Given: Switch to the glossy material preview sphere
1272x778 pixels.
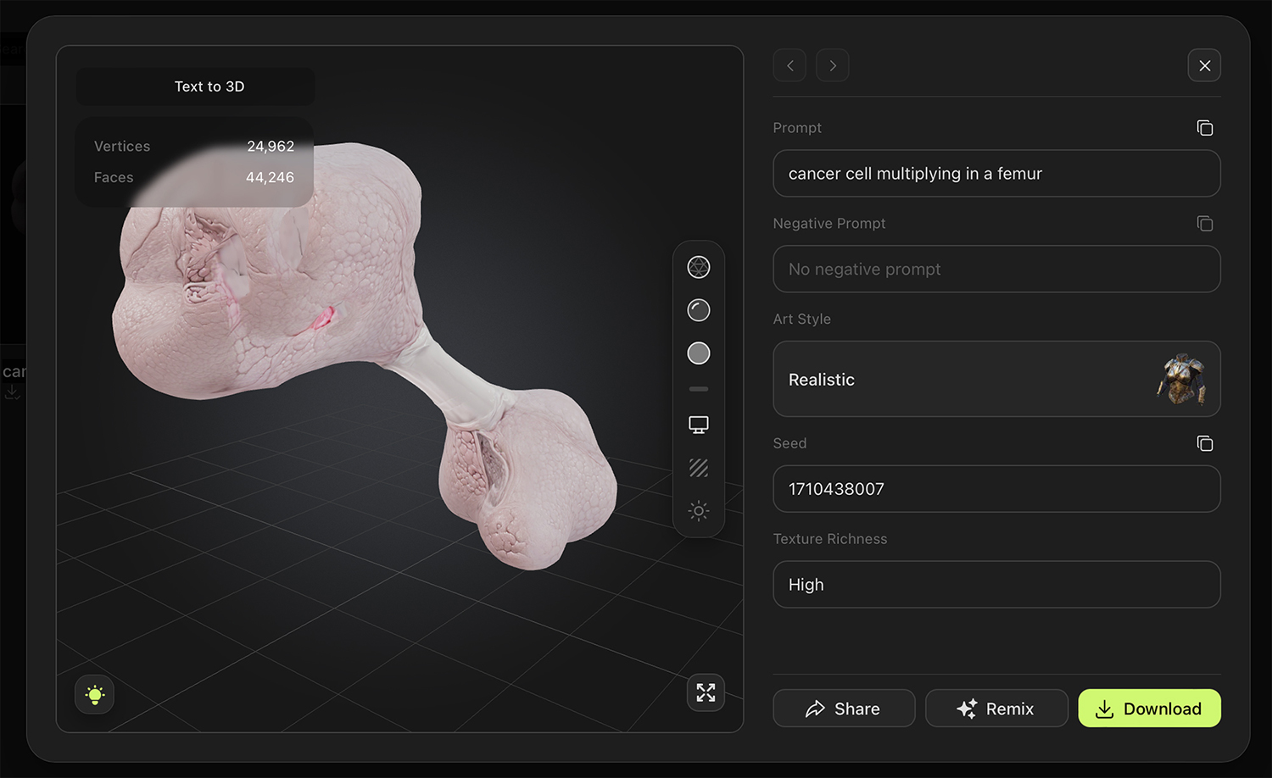Looking at the screenshot, I should coord(698,310).
